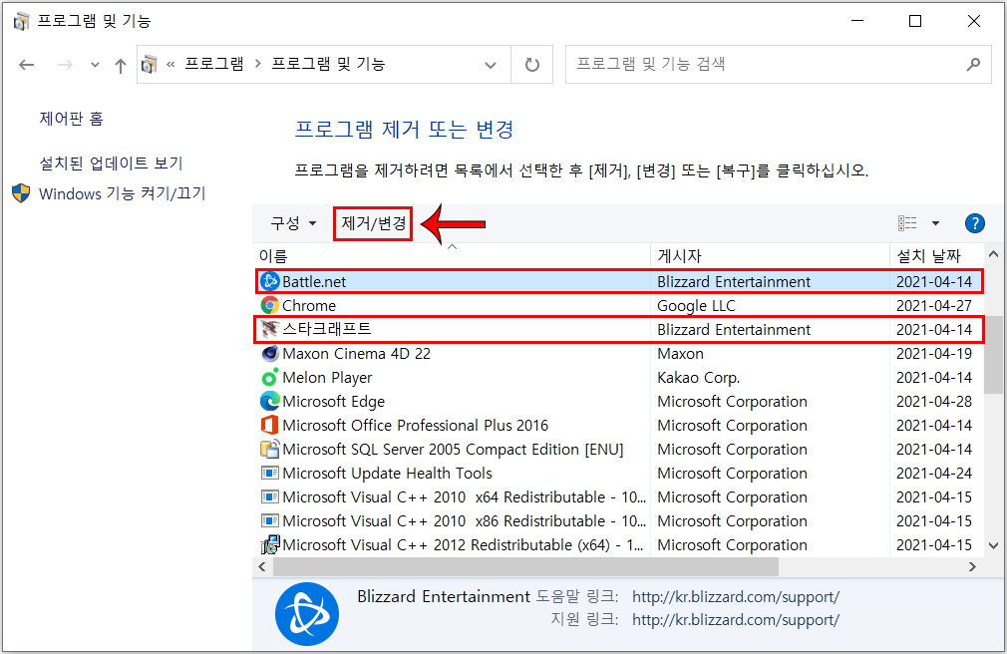Open 설치된 업데이트 보기 link
1007x654 pixels.
point(111,163)
